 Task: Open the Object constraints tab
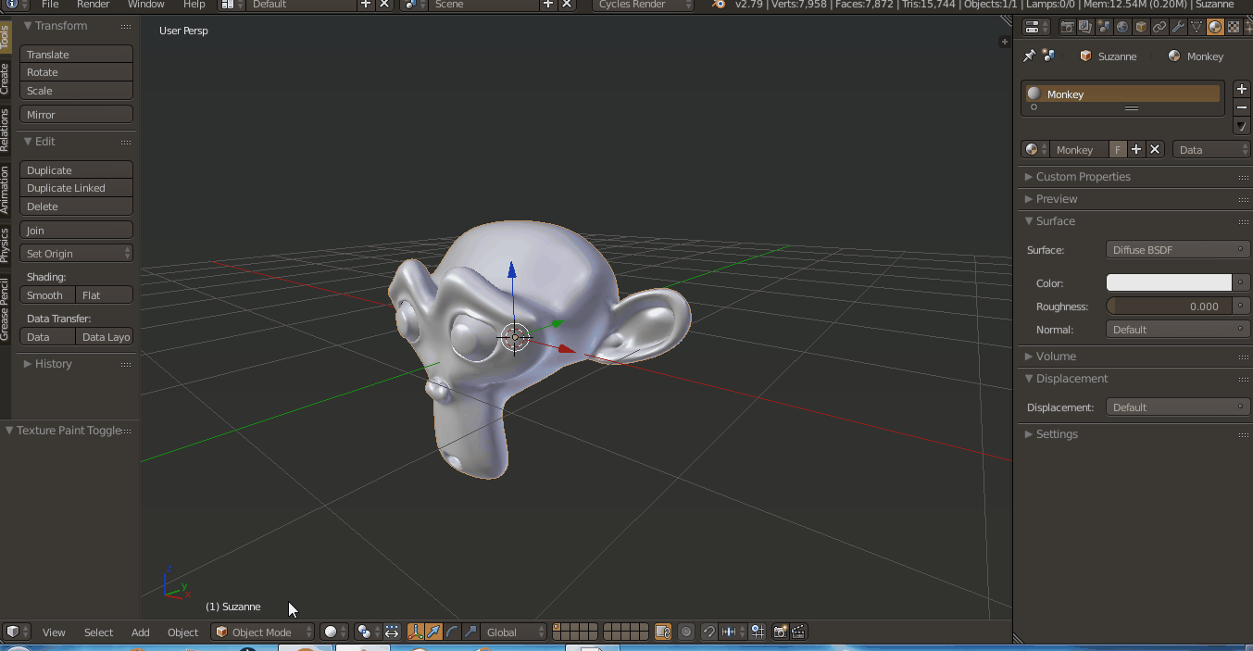(x=1159, y=28)
